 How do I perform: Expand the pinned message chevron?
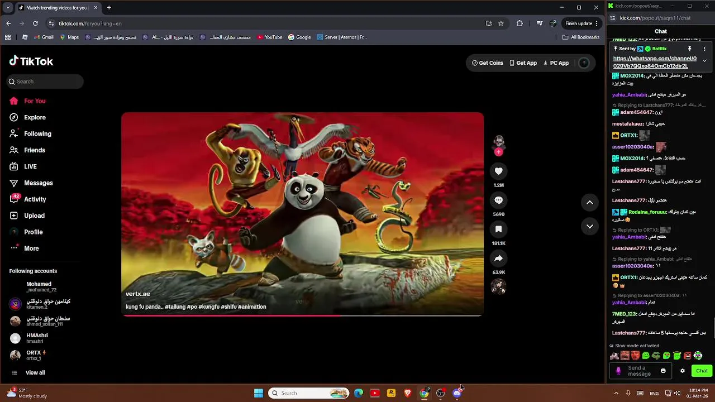704,60
